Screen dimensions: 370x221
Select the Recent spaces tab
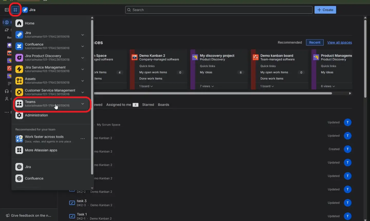[315, 43]
